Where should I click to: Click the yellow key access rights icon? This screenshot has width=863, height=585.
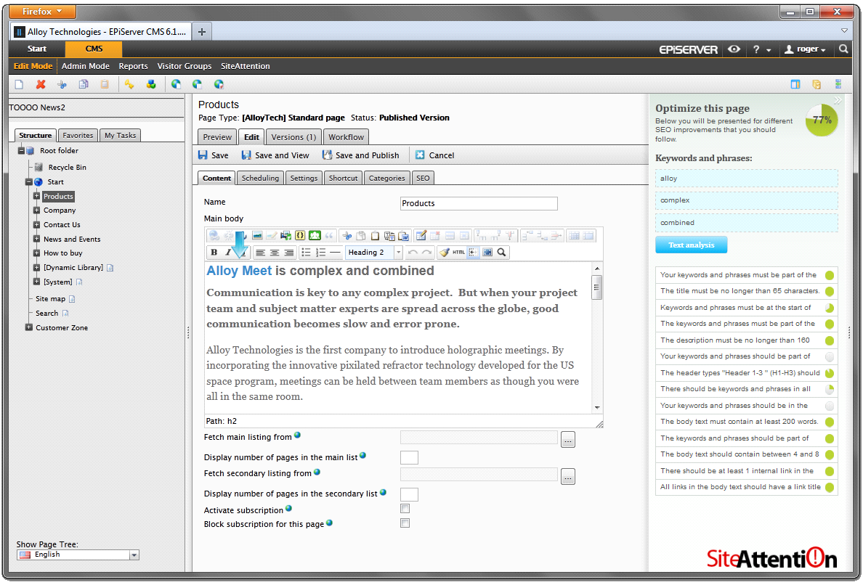click(x=129, y=84)
